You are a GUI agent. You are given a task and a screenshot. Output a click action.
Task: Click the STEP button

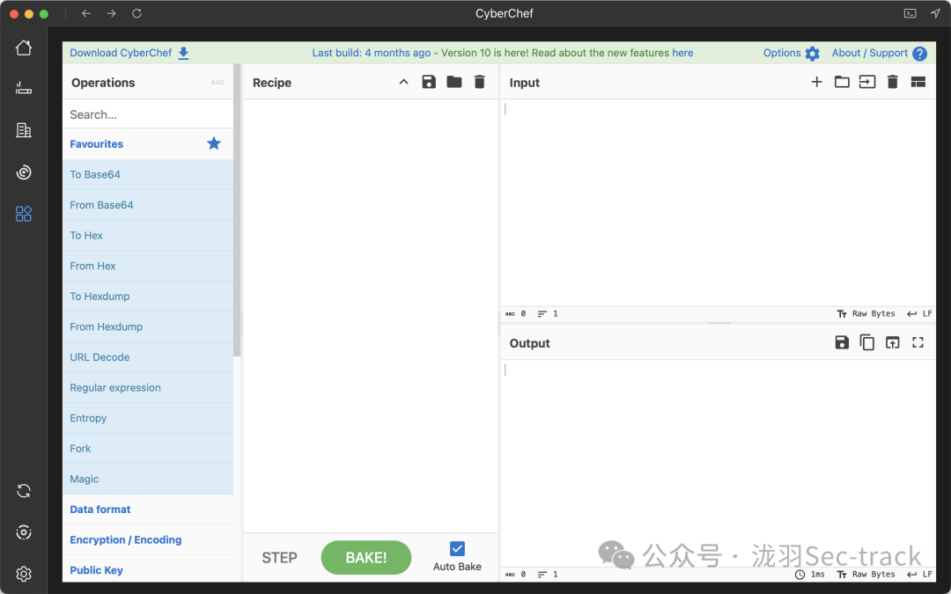280,558
